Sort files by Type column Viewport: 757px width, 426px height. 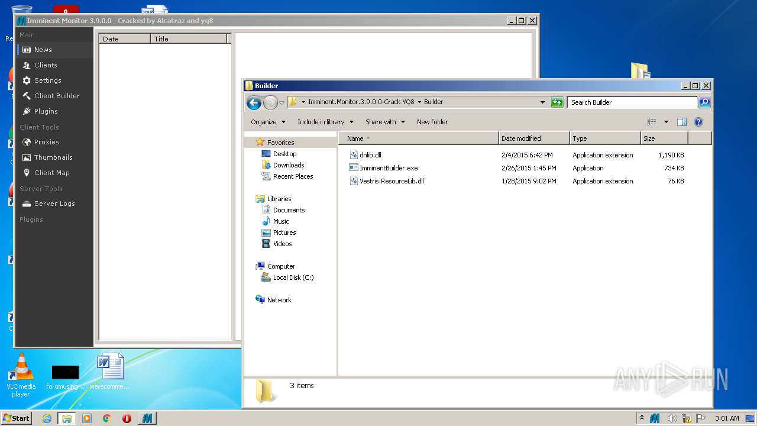[x=605, y=138]
